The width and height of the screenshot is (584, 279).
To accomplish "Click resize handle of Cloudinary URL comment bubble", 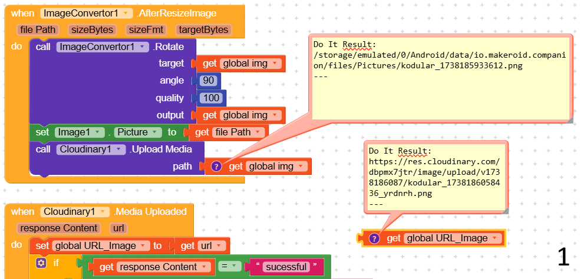I will (x=505, y=211).
